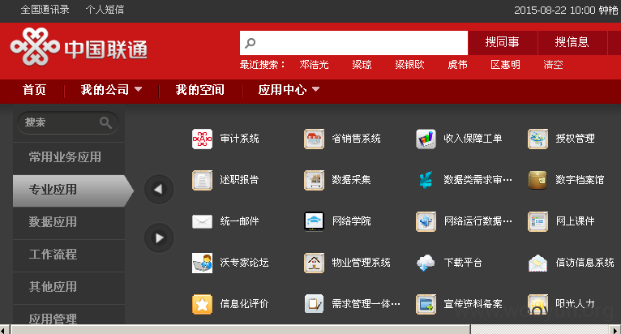This screenshot has height=334, width=621.
Task: Open the 网络运行数据 icon
Action: (x=426, y=221)
